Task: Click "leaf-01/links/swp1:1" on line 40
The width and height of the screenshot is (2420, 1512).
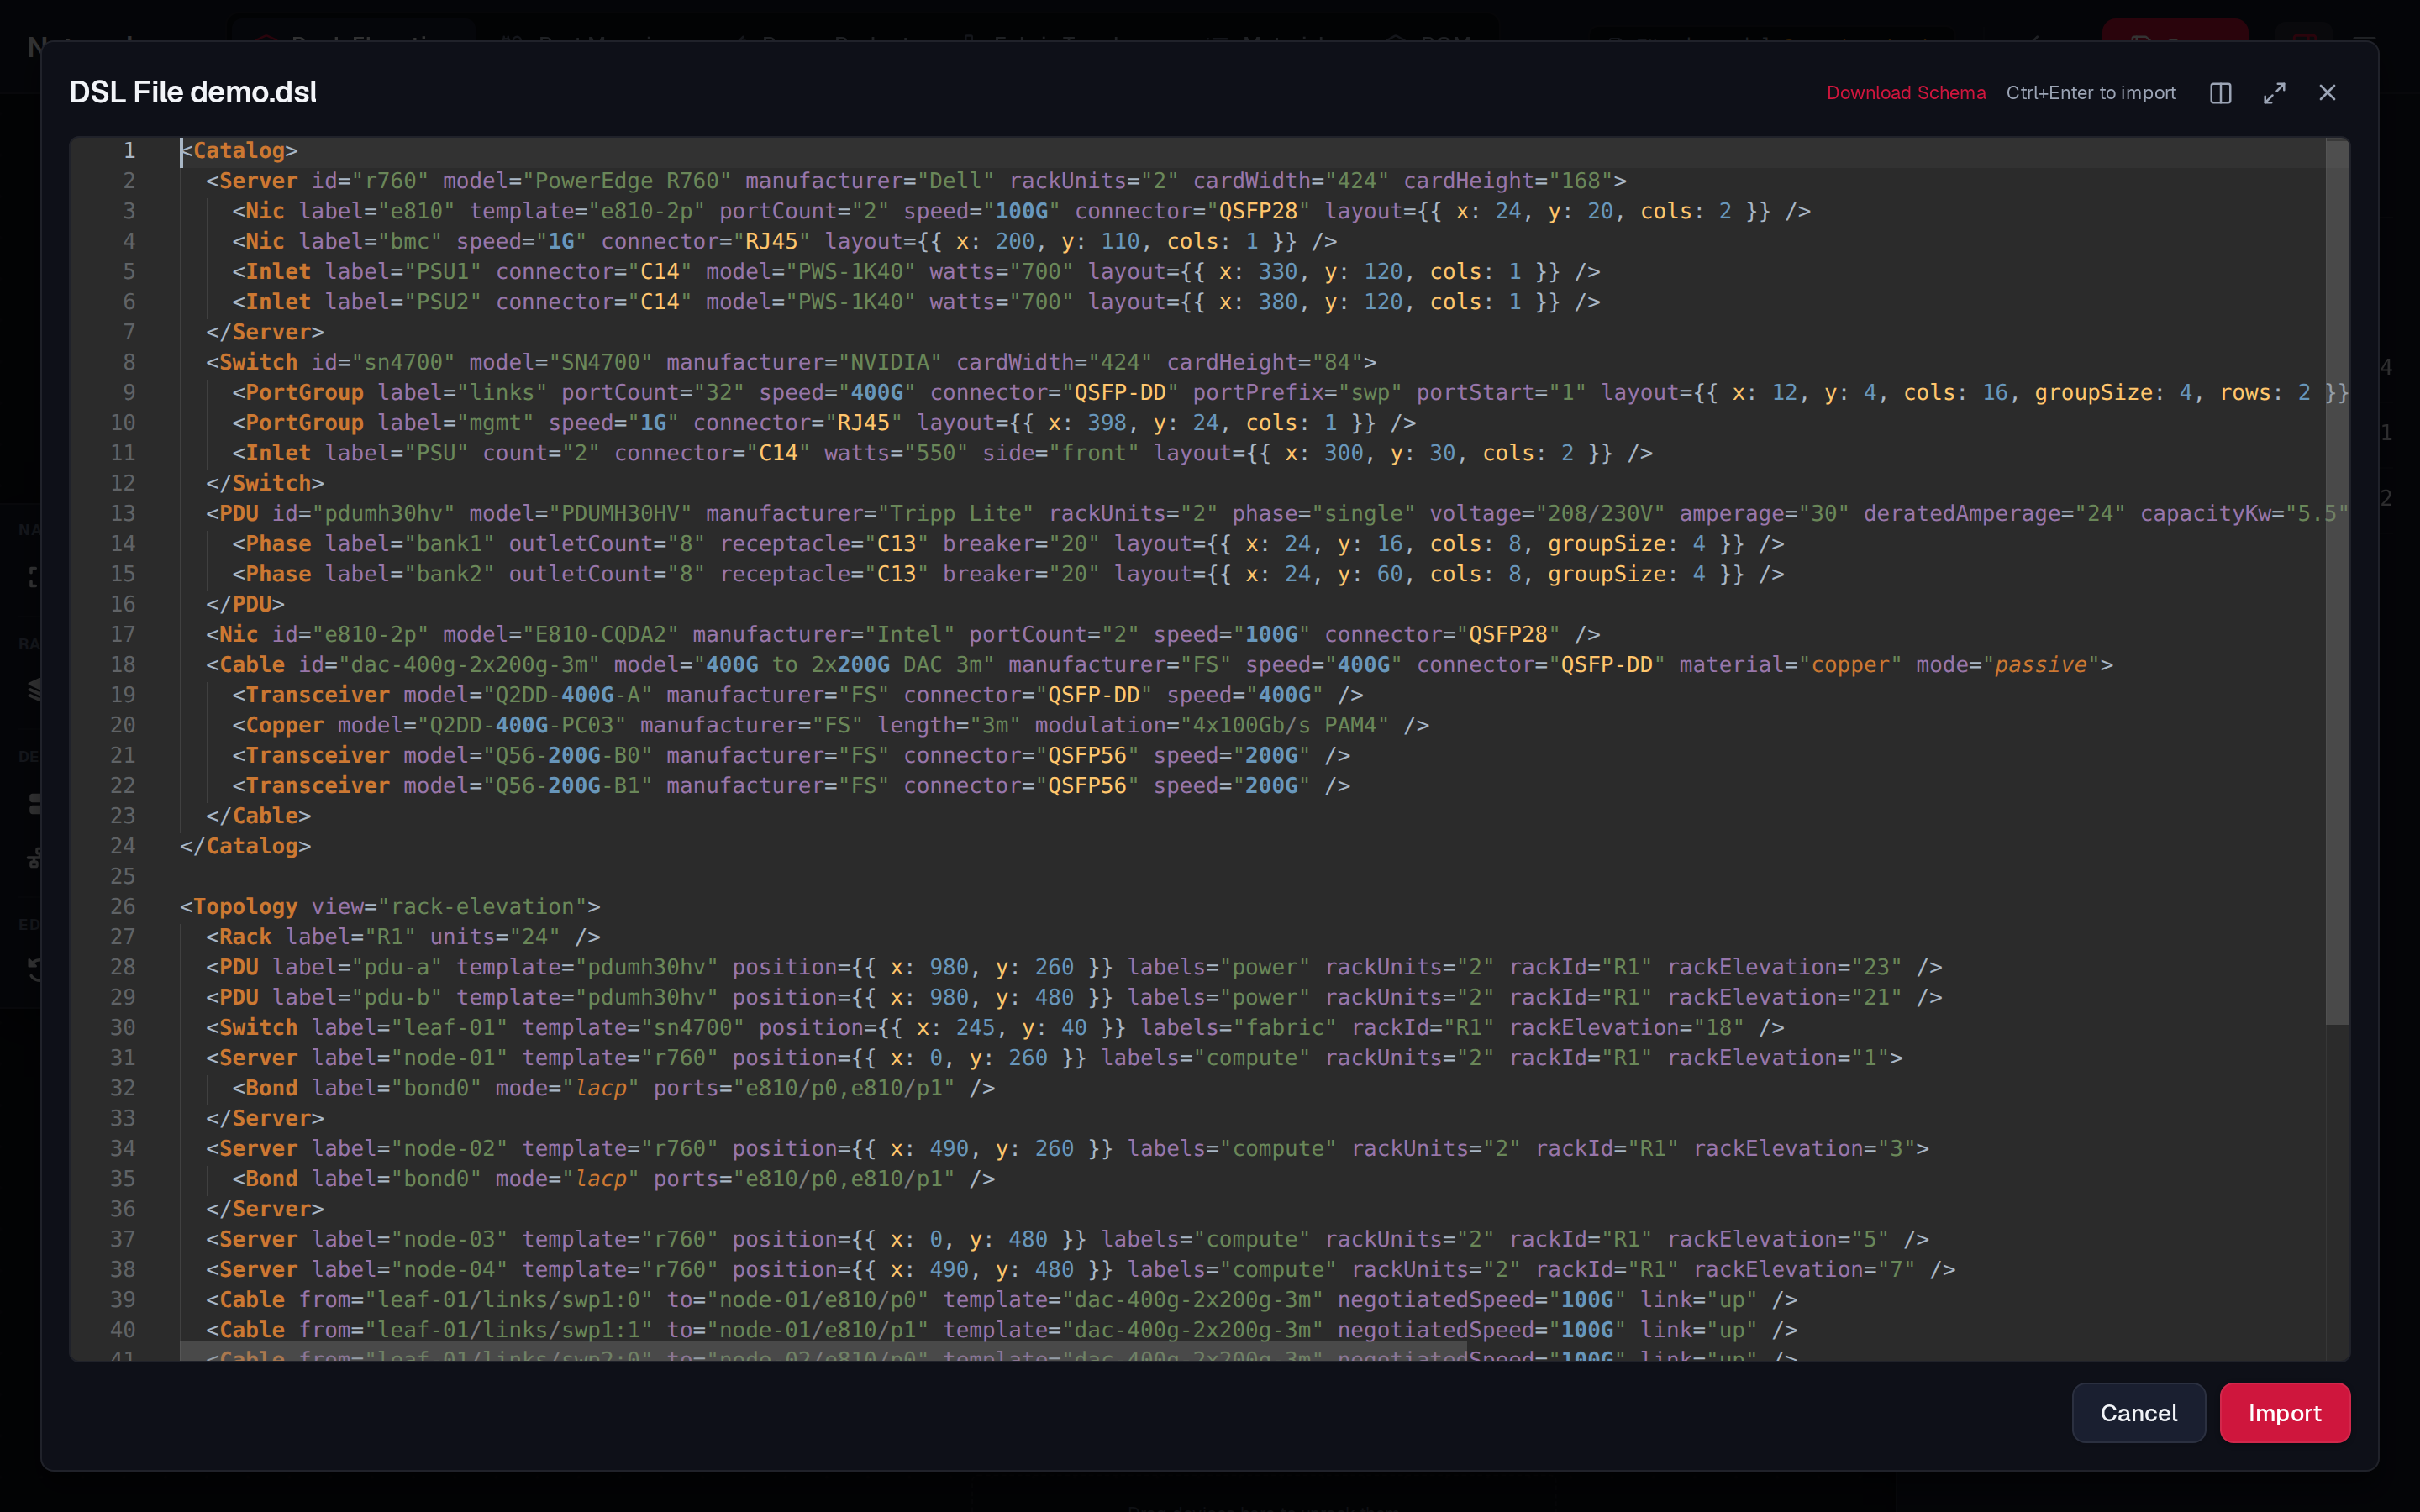Action: tap(508, 1330)
